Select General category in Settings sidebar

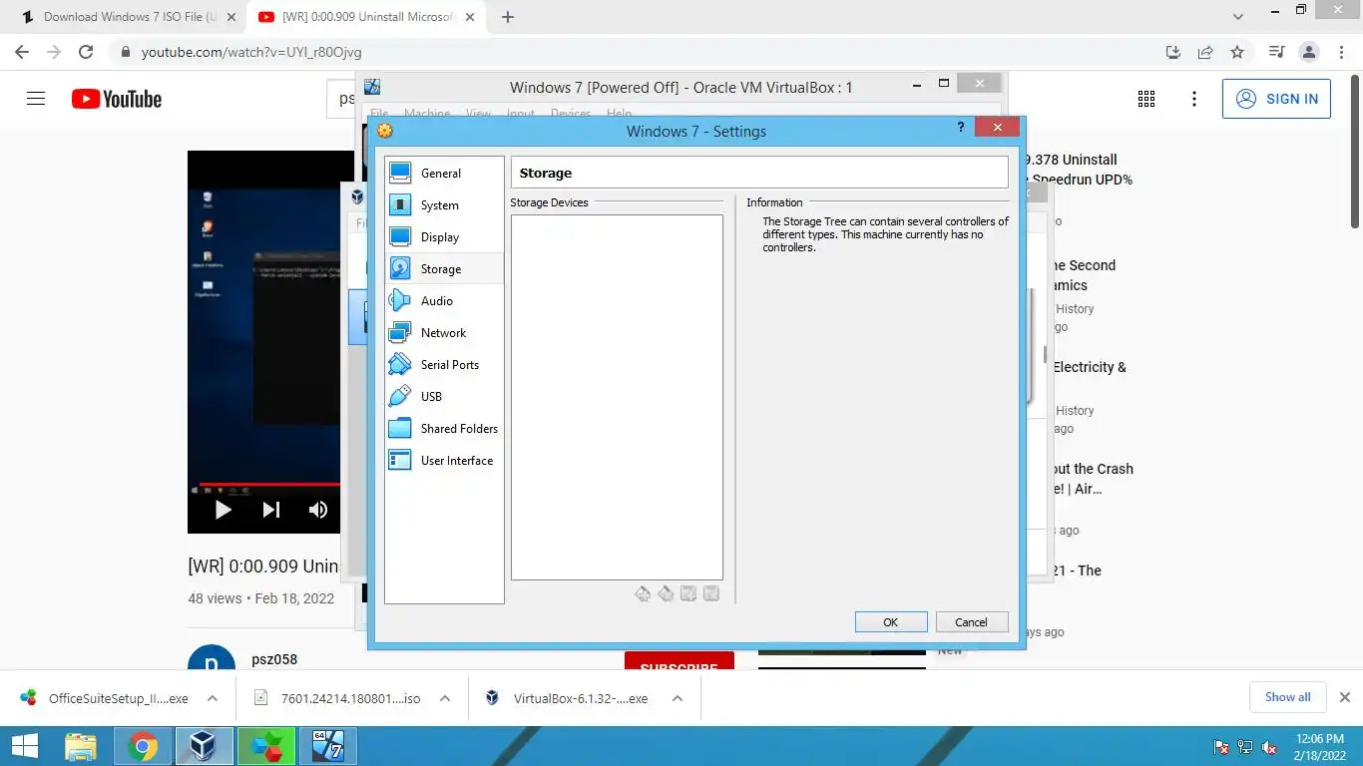tap(444, 174)
